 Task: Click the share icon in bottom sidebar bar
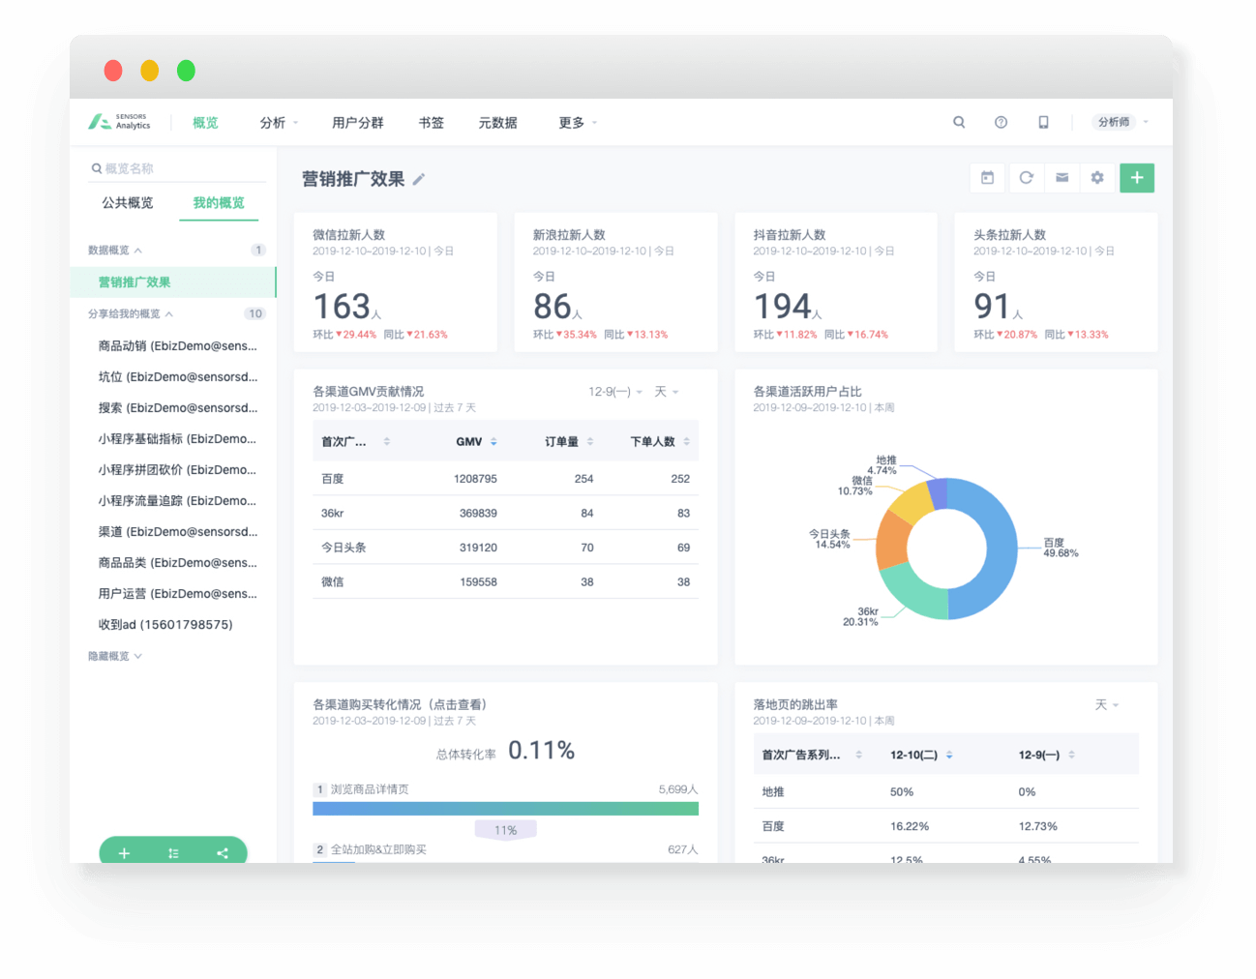click(x=223, y=853)
